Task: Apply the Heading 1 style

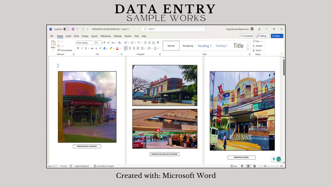Action: pyautogui.click(x=204, y=46)
